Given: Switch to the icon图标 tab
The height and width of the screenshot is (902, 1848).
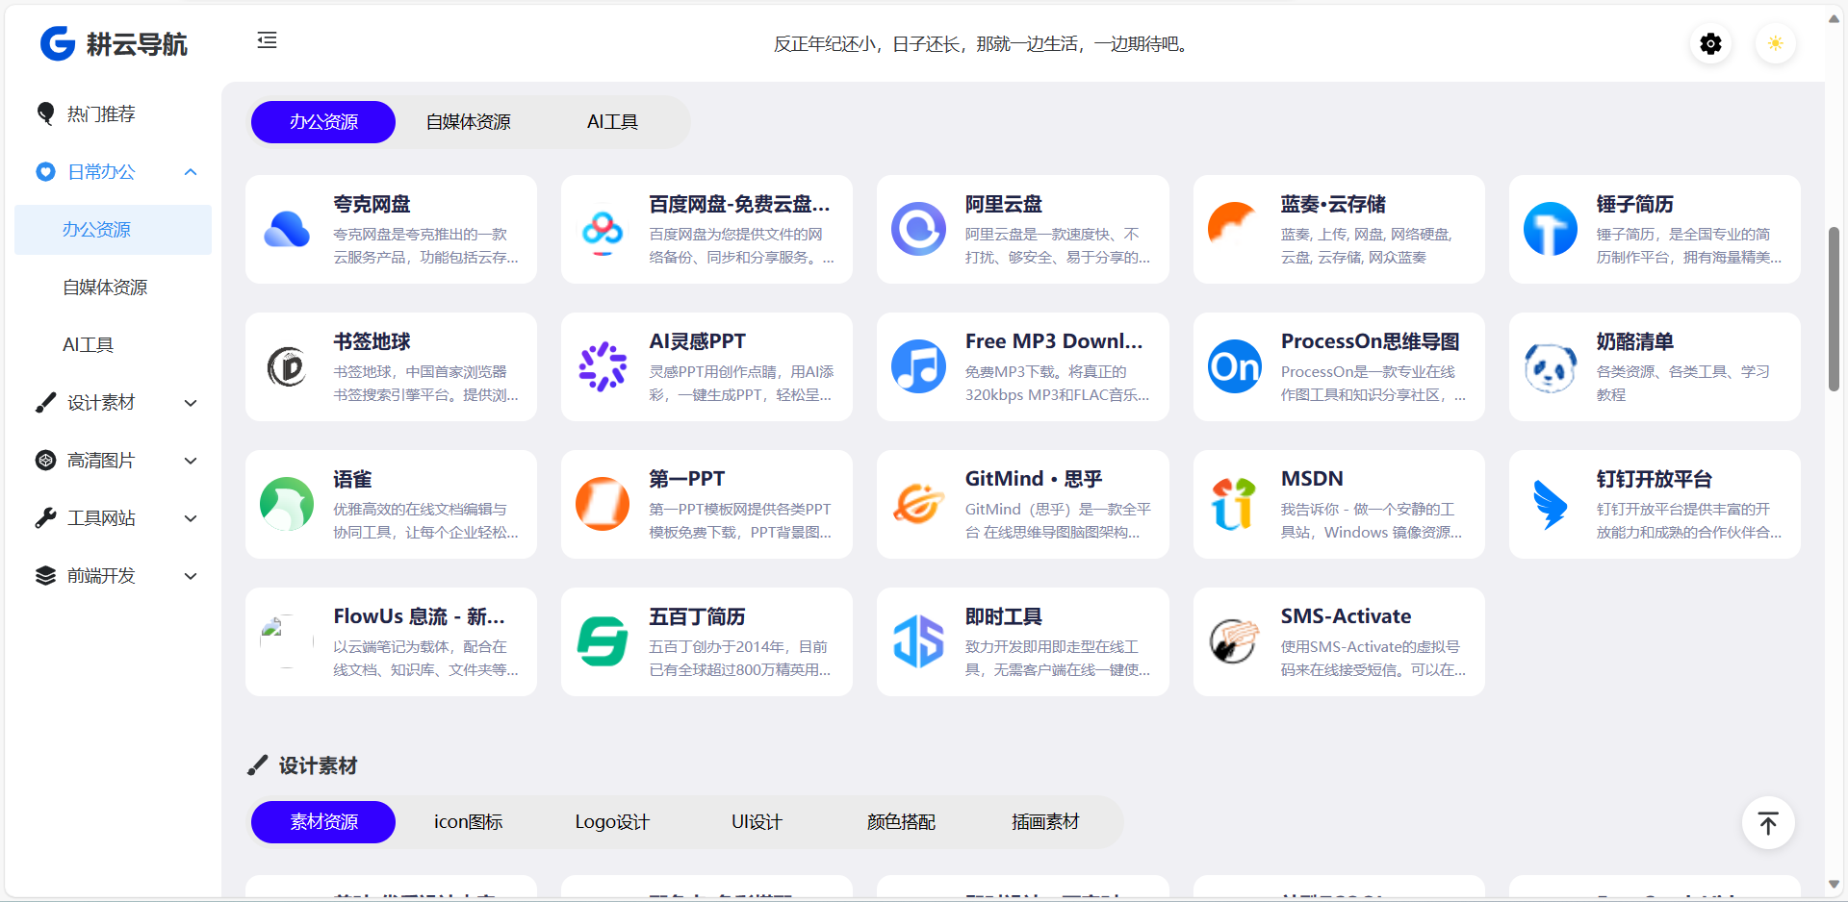Looking at the screenshot, I should tap(468, 822).
